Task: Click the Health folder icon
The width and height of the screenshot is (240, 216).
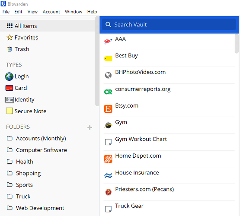Action: (x=10, y=162)
